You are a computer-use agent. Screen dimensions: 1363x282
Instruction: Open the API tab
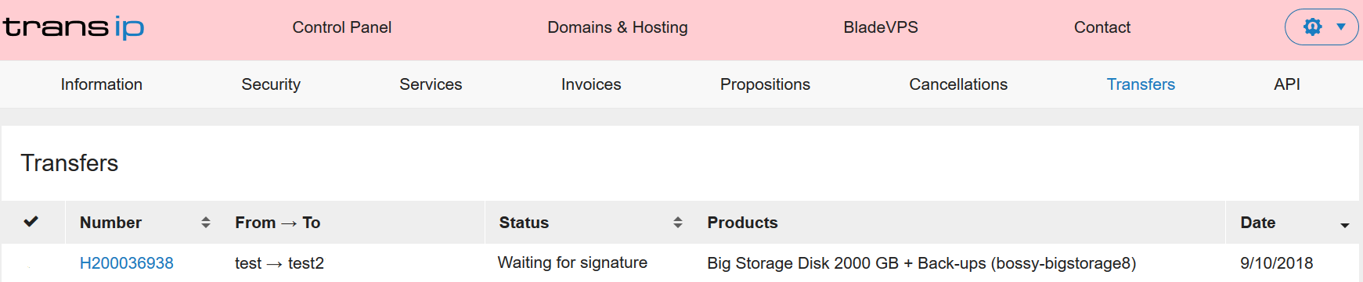[1287, 84]
